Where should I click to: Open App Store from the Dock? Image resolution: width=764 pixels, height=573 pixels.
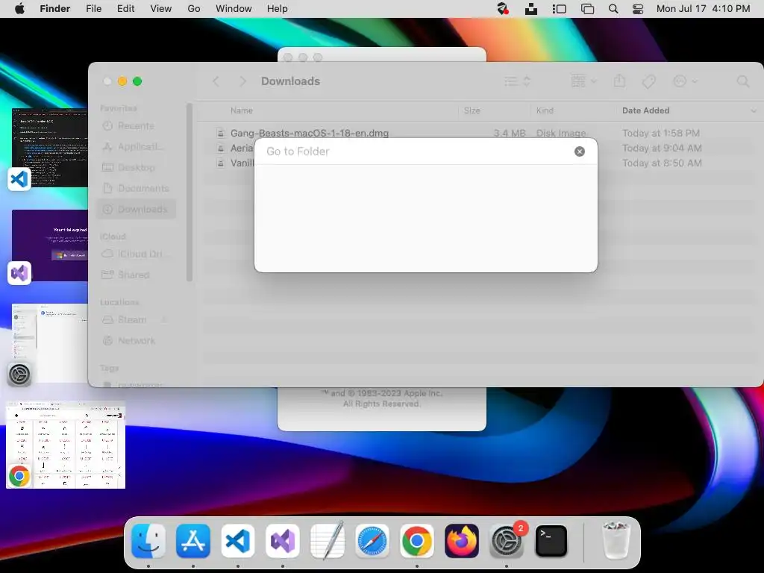[x=193, y=541]
